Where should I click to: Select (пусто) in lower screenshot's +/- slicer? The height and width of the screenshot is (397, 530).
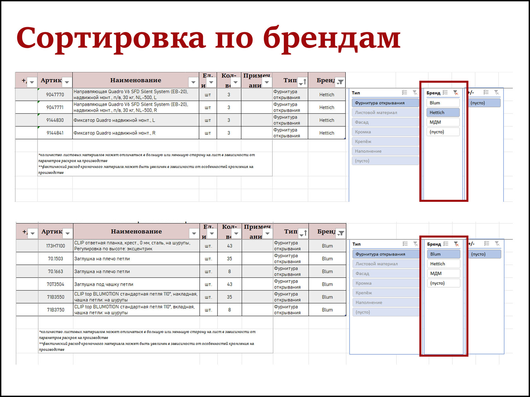pos(485,254)
